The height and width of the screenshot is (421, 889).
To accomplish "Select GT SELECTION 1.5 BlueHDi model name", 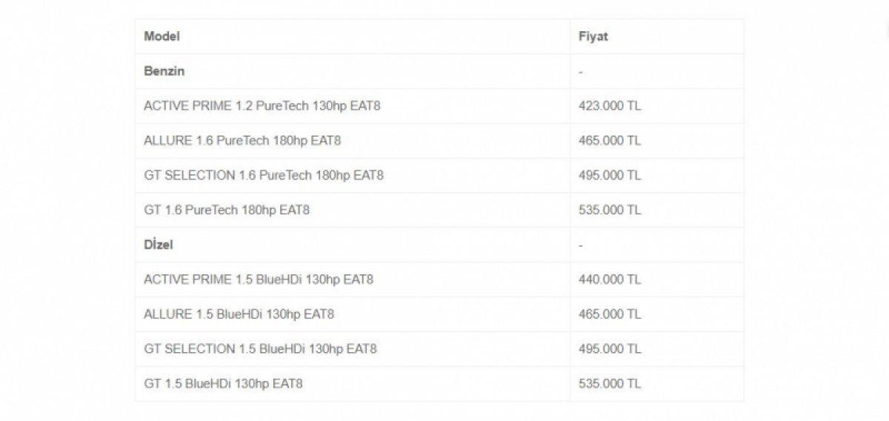I will [260, 349].
